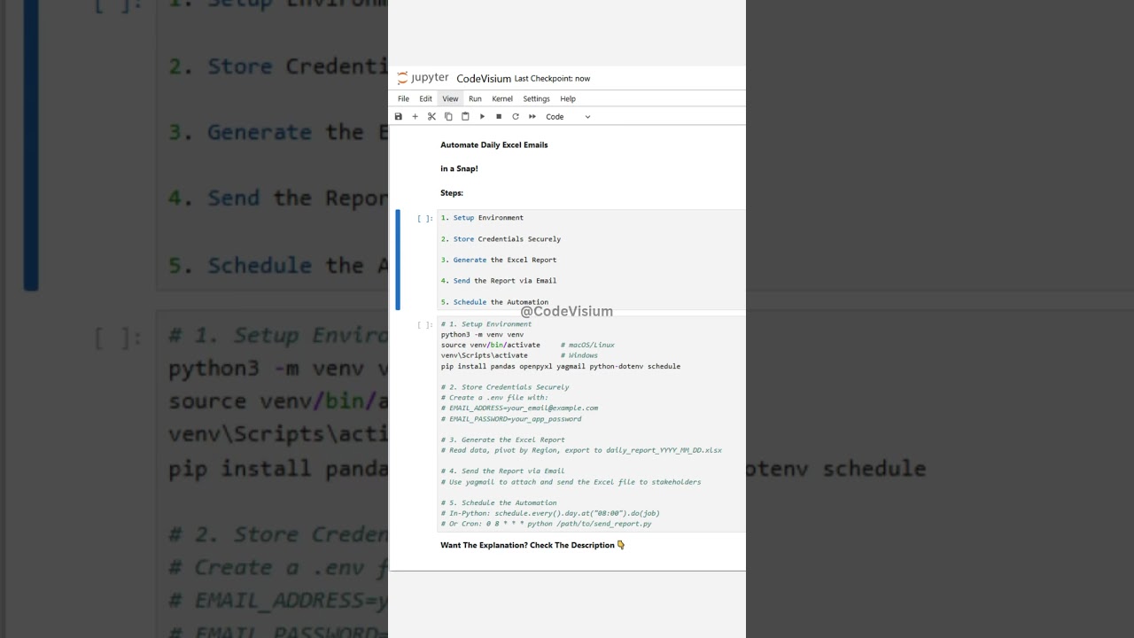Screen dimensions: 1134x638
Task: Restart the kernel with the circular arrow icon
Action: (x=516, y=117)
